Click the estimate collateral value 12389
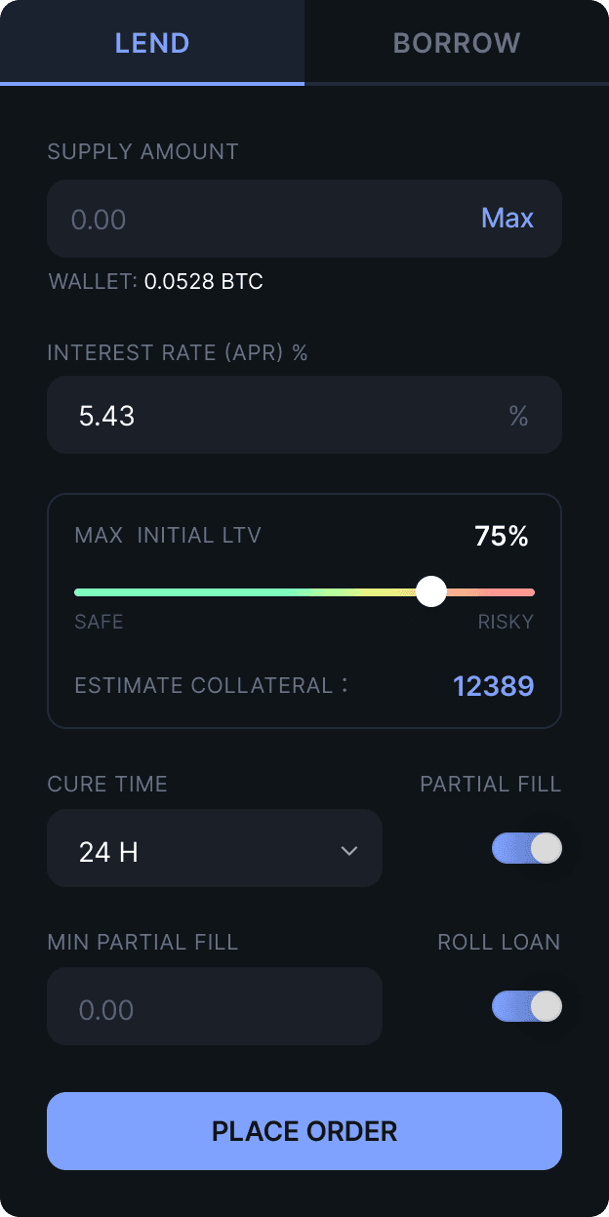Screen dimensions: 609x1217 [x=493, y=686]
